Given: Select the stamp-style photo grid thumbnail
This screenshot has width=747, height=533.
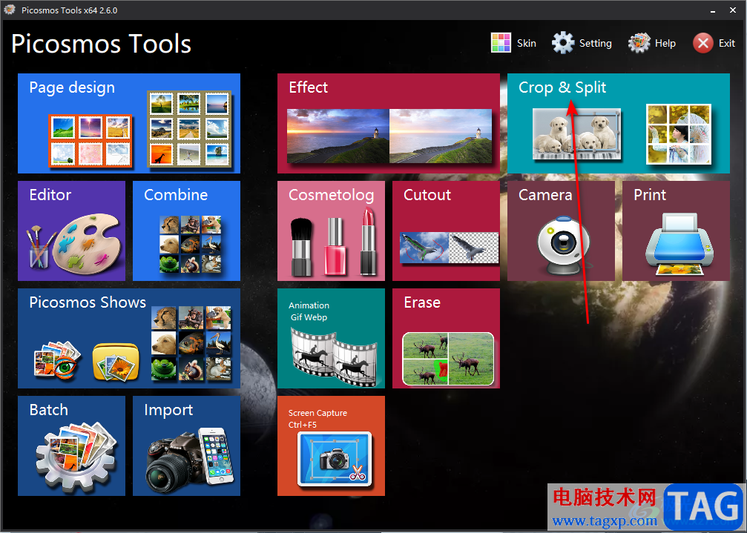Looking at the screenshot, I should (189, 128).
